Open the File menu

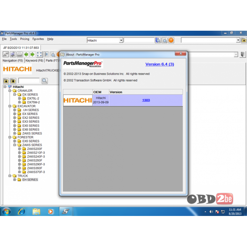pyautogui.click(x=4, y=39)
